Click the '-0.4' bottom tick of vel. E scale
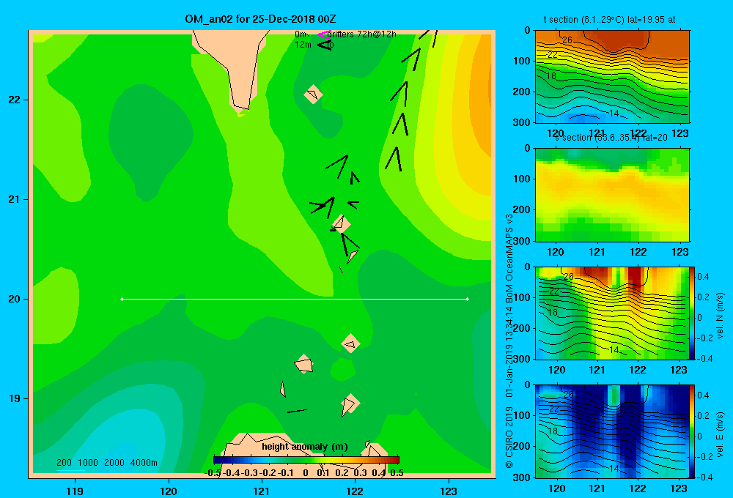Screen dimensions: 733x498 pos(704,477)
